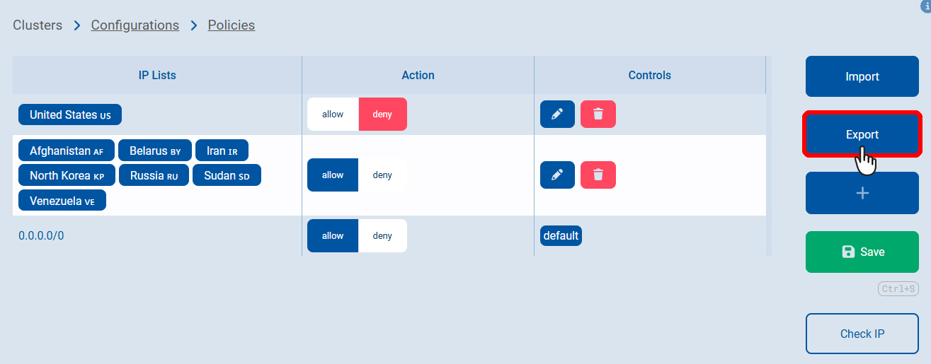This screenshot has height=364, width=931.
Task: Select allow for the Afghanistan group row
Action: coord(333,175)
